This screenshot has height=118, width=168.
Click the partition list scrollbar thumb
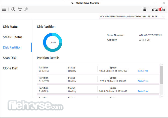click(162, 75)
